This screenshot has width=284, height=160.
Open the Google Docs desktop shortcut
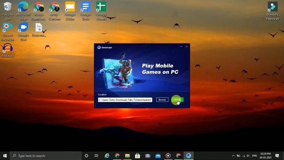[86, 11]
